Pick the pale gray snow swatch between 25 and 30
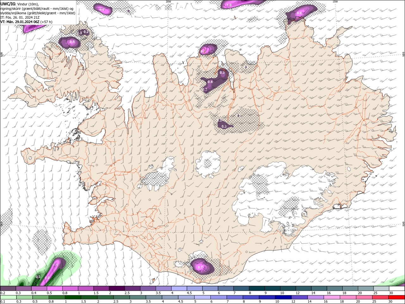 (x=381, y=288)
